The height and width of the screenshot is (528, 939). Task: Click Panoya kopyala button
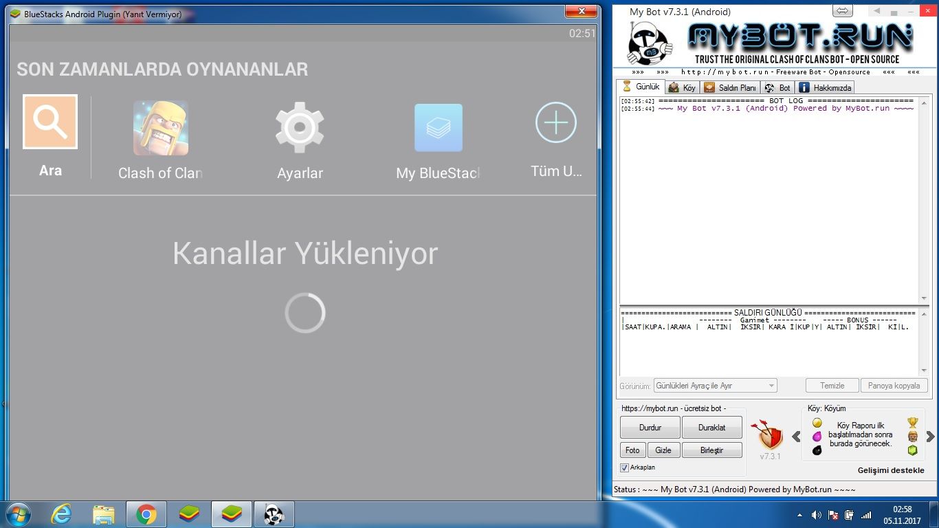coord(894,386)
